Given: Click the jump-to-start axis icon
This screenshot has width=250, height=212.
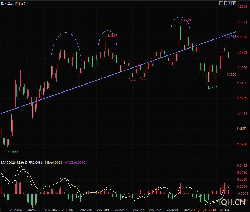Looking at the screenshot, I should 225,3.
